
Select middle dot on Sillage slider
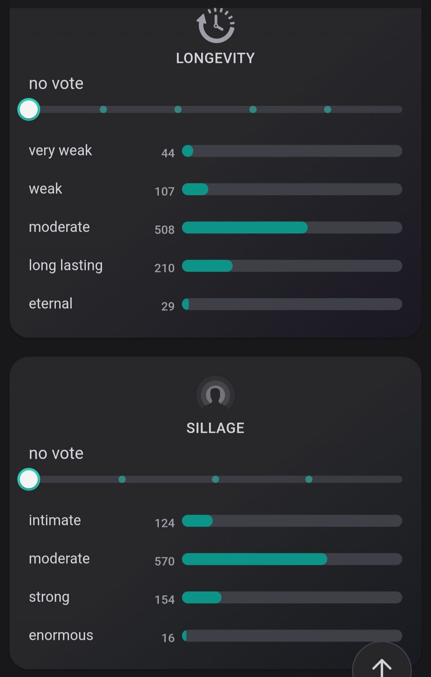[x=215, y=479]
